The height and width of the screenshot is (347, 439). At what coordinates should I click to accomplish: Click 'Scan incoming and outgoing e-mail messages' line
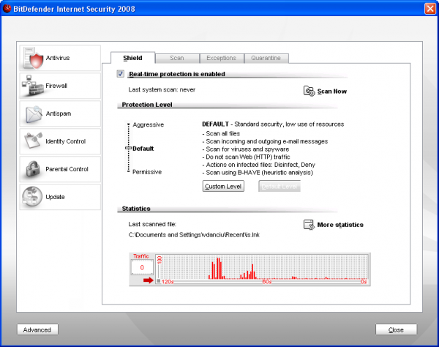click(x=265, y=141)
